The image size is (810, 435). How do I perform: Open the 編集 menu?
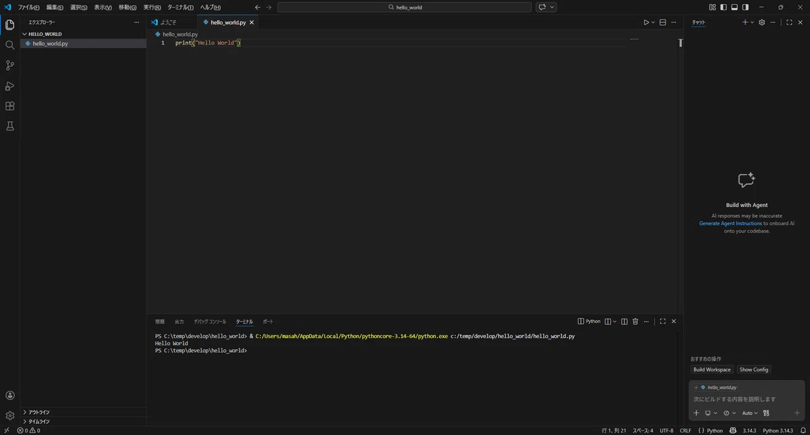(55, 7)
